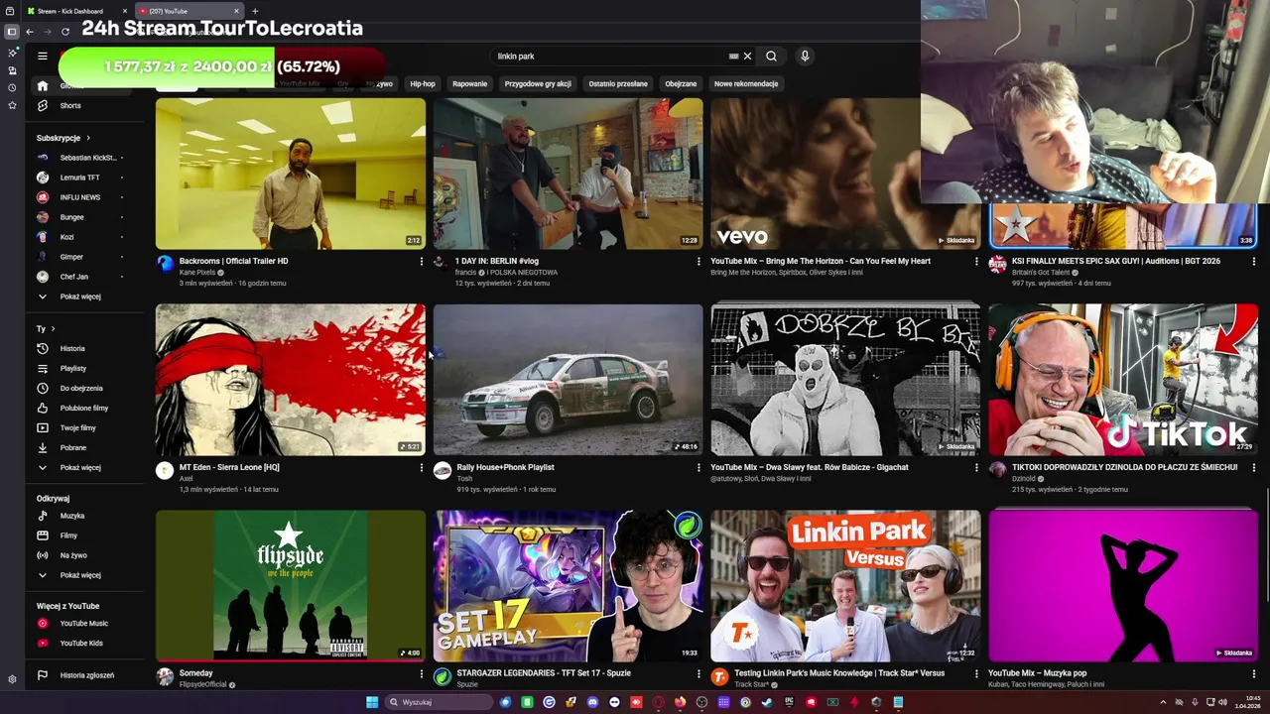Click browser sidebar settings gear icon

pos(12,679)
